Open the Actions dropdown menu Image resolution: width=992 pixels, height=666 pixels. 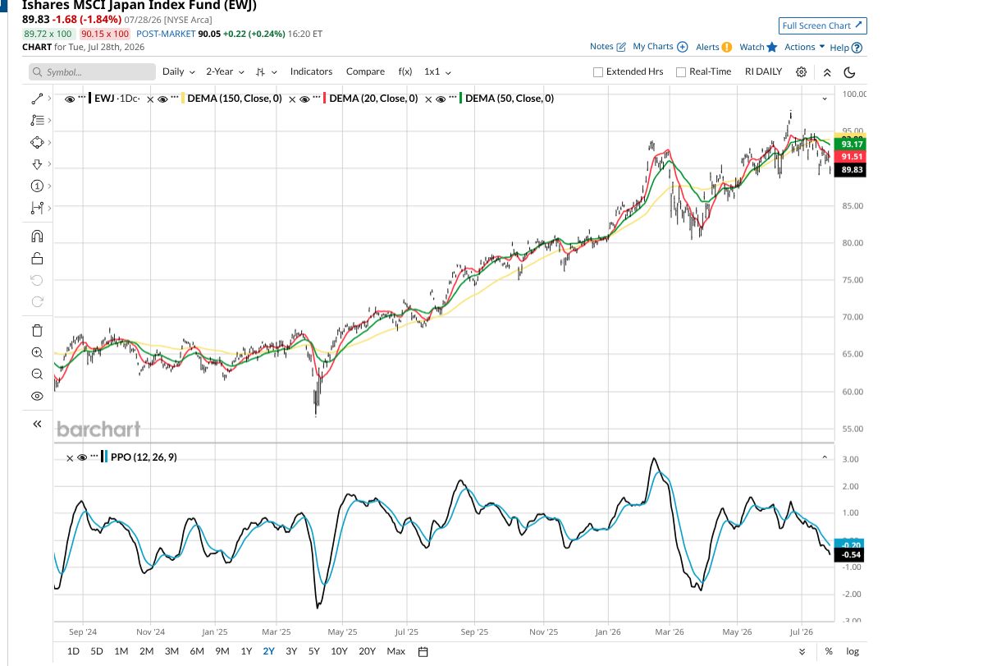(805, 47)
